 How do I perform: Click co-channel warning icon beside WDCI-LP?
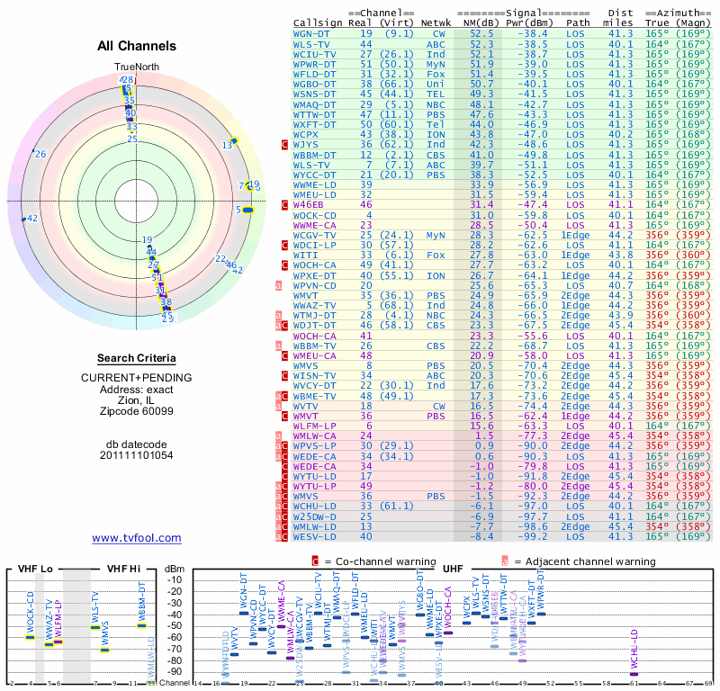tap(284, 245)
